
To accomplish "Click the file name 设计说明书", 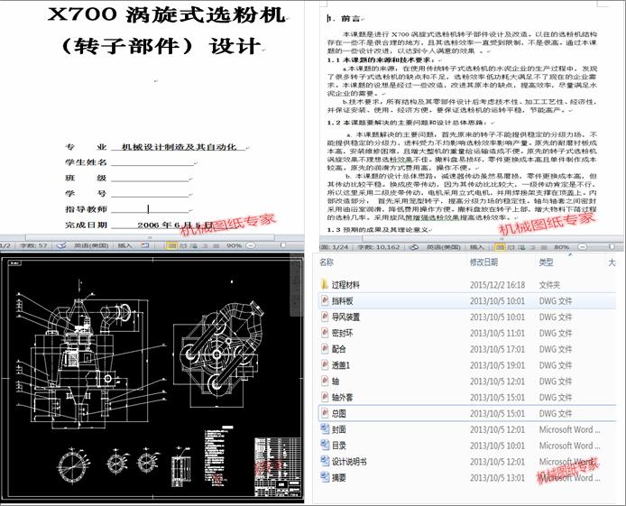I will point(349,462).
